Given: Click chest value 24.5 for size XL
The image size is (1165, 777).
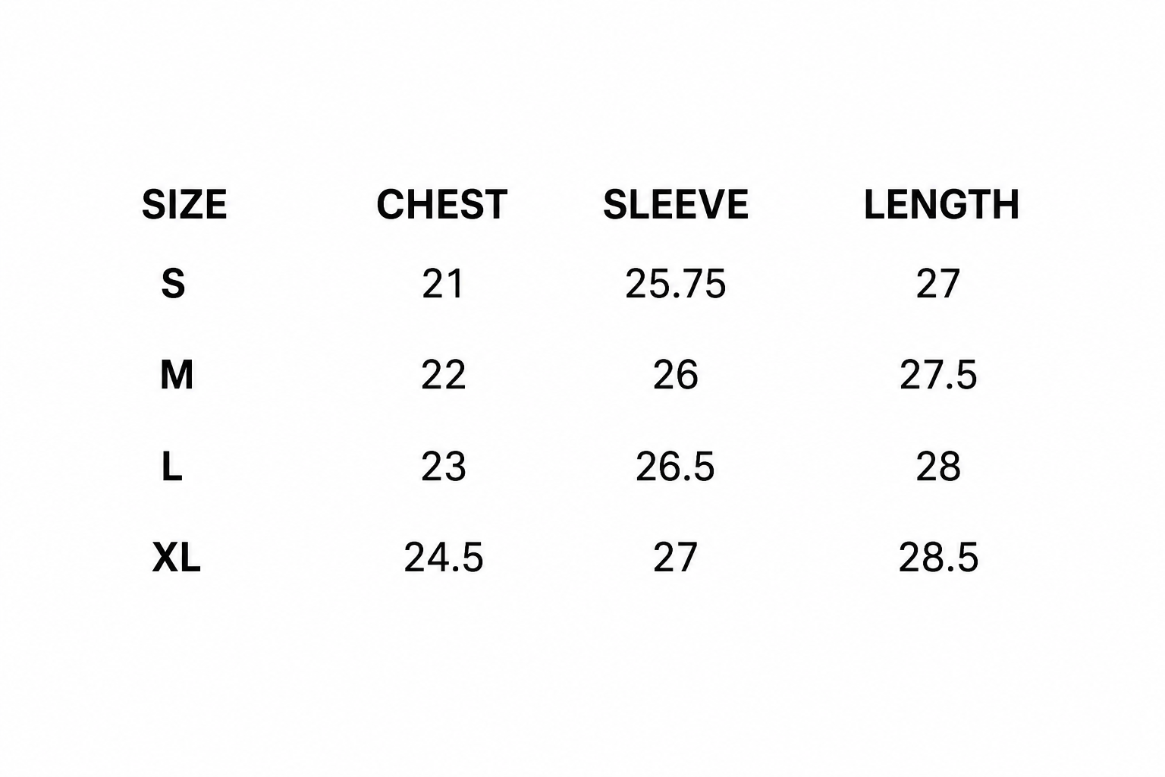Looking at the screenshot, I should tap(444, 558).
